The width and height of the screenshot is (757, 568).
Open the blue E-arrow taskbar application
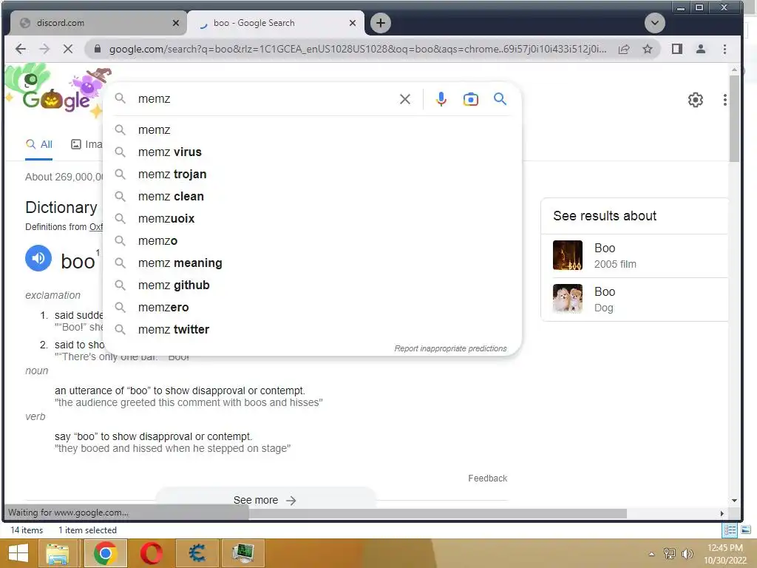pos(197,553)
